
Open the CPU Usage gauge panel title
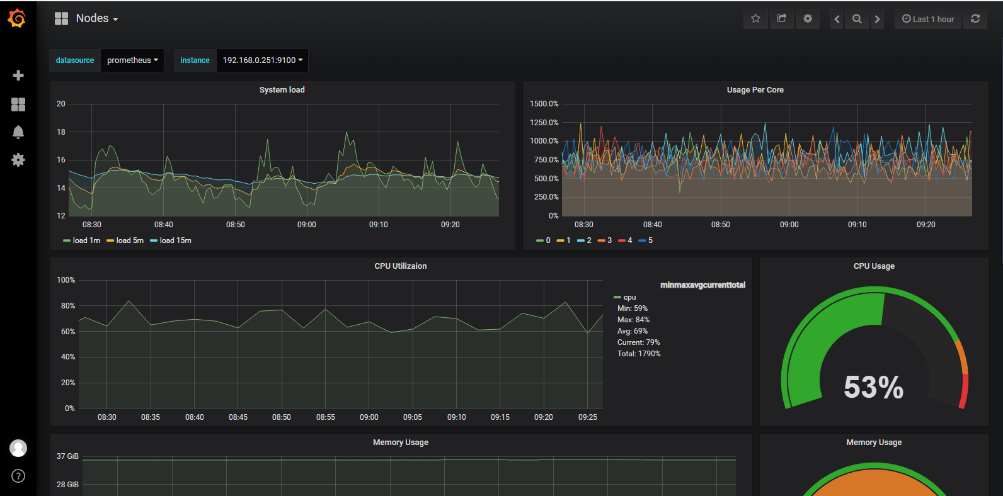[874, 266]
